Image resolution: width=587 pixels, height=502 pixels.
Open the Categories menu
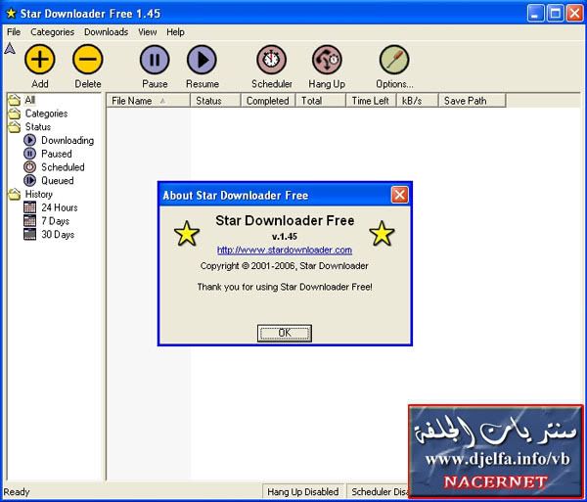point(53,32)
